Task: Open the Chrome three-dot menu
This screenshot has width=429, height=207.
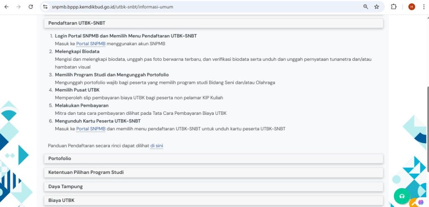Action: point(423,7)
